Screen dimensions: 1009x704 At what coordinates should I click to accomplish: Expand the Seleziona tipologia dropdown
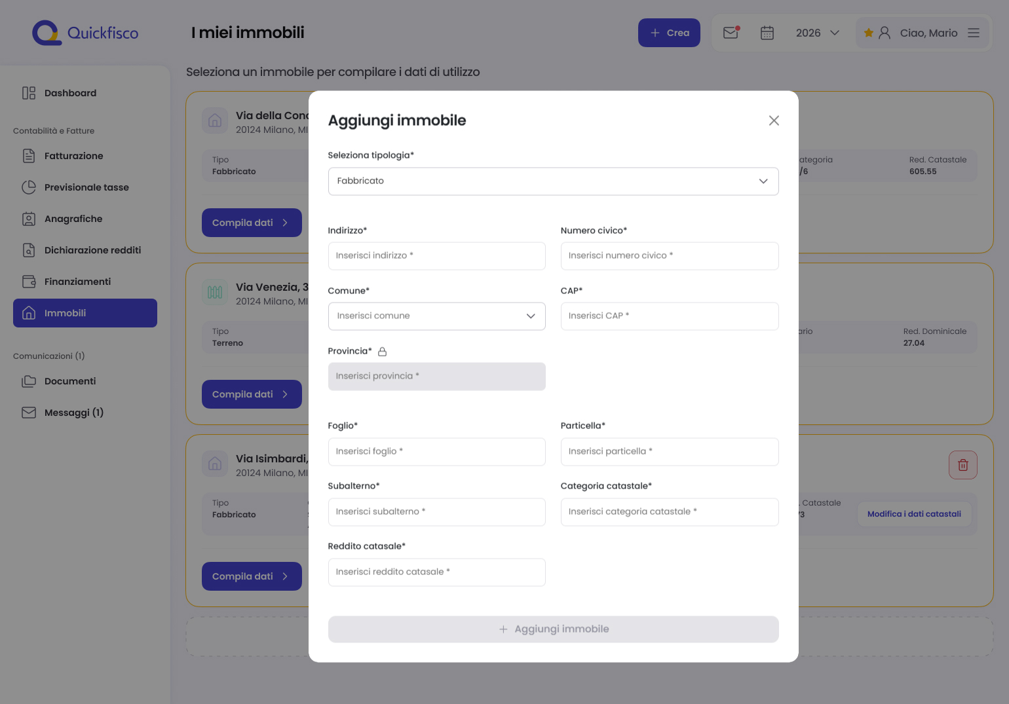553,181
